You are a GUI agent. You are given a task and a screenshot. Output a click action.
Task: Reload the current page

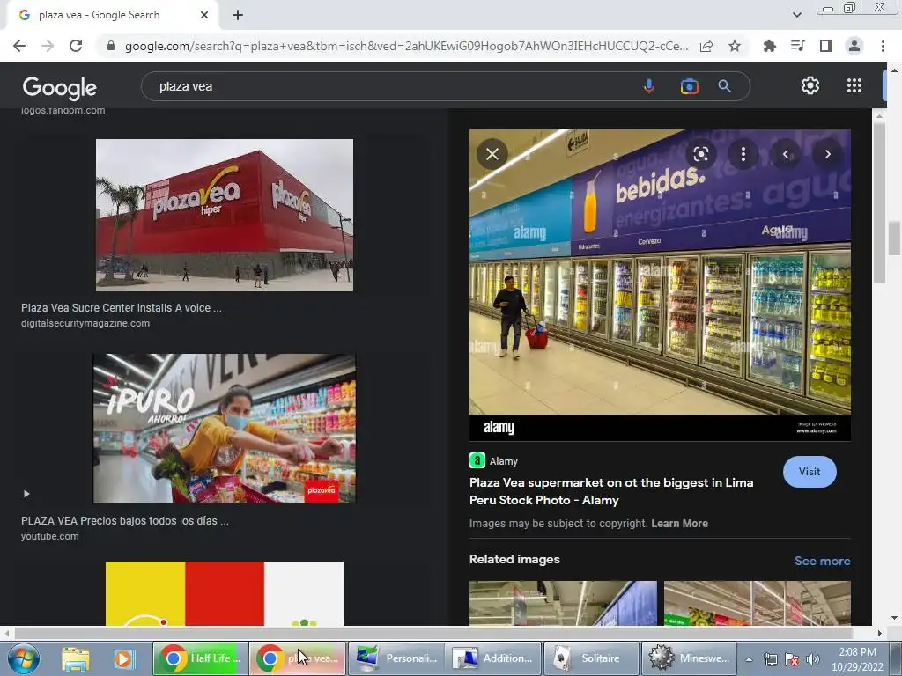tap(76, 46)
